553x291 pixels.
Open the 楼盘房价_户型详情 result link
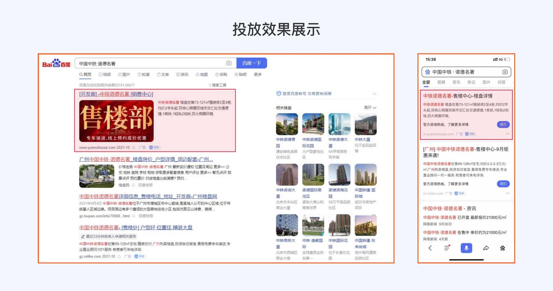pyautogui.click(x=146, y=159)
